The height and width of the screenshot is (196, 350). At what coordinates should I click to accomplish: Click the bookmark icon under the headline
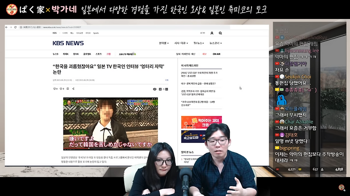click(68, 88)
